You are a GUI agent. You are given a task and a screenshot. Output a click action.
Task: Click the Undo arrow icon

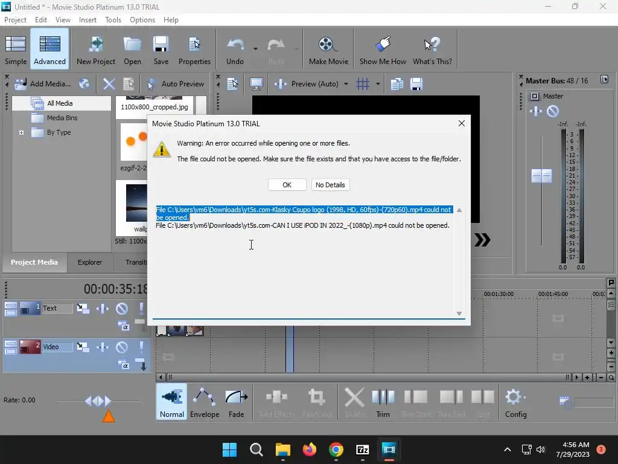235,46
